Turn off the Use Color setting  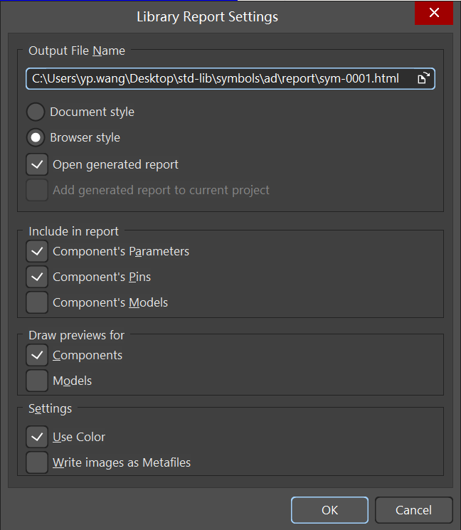click(37, 437)
